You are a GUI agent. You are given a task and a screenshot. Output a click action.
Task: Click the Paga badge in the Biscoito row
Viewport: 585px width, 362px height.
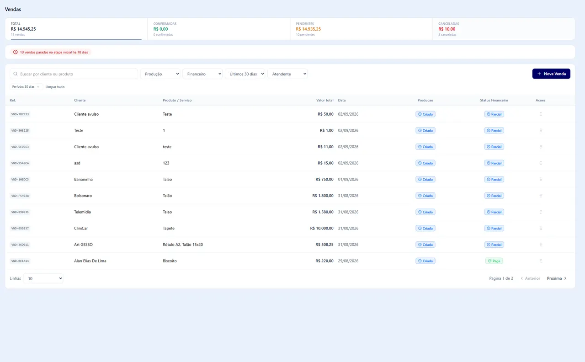494,261
